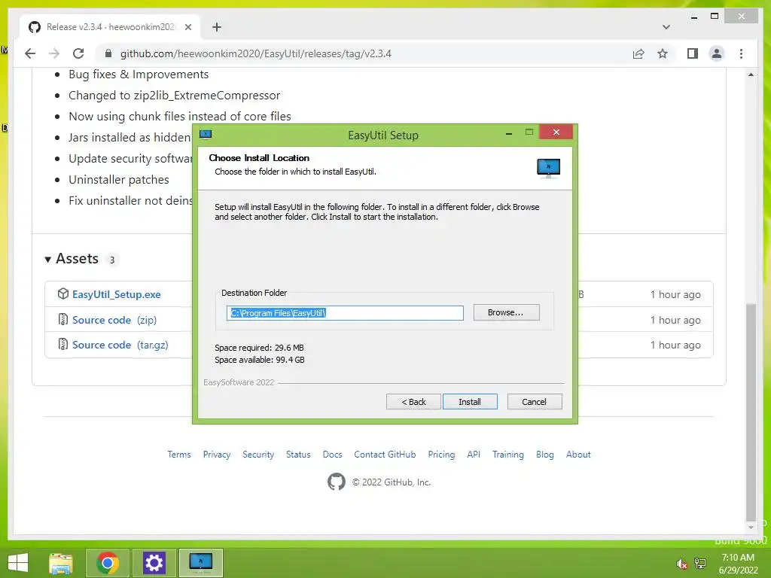The width and height of the screenshot is (771, 578).
Task: Click the monitor icon in setup header
Action: pyautogui.click(x=548, y=168)
